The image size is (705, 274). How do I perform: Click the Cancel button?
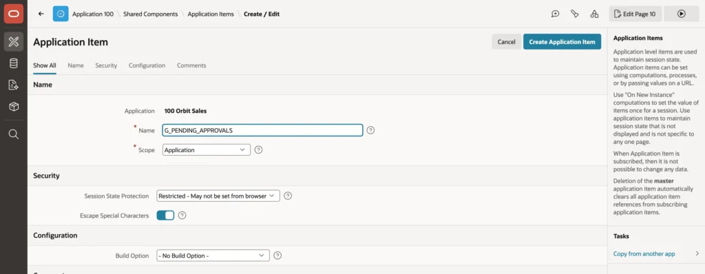506,42
